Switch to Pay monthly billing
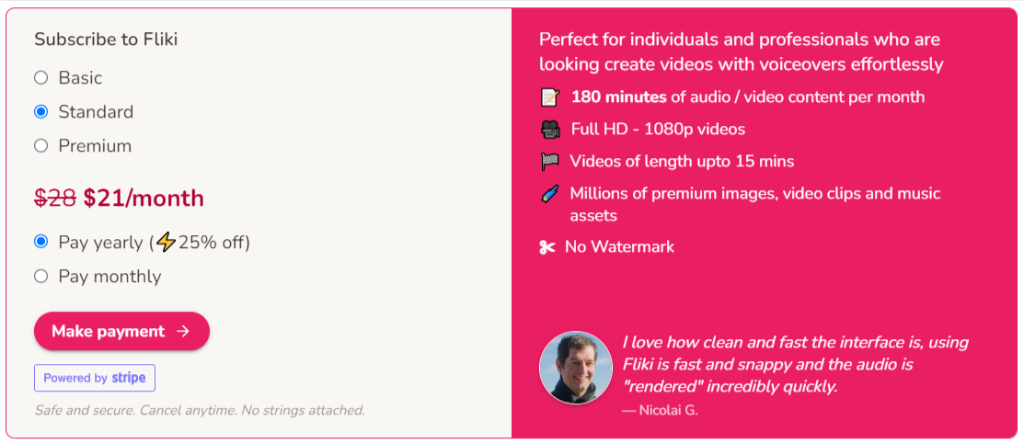Image resolution: width=1024 pixels, height=443 pixels. [x=41, y=276]
